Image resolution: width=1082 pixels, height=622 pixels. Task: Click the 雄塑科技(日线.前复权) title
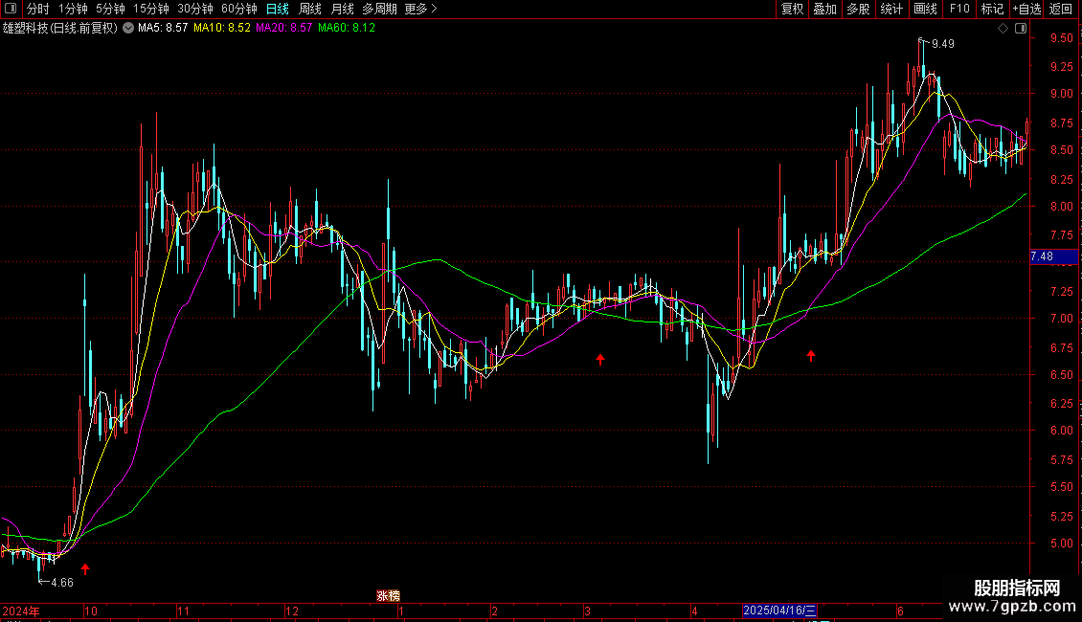60,29
